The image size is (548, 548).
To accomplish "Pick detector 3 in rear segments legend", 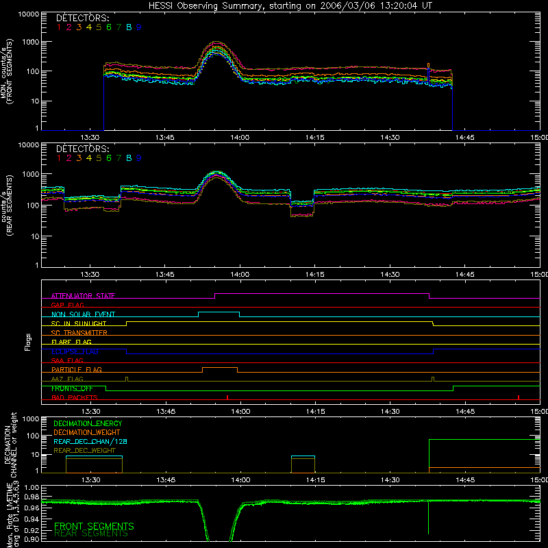I will (79, 158).
